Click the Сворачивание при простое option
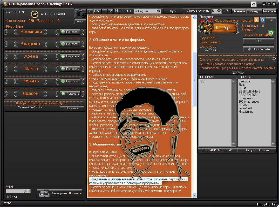This screenshot has width=279, height=207. coord(234,21)
